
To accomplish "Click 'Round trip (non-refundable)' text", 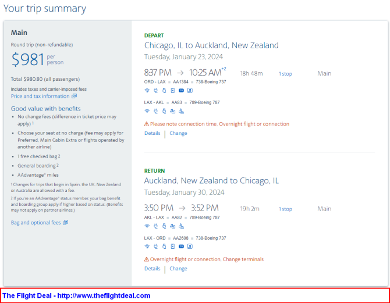I will point(42,45).
